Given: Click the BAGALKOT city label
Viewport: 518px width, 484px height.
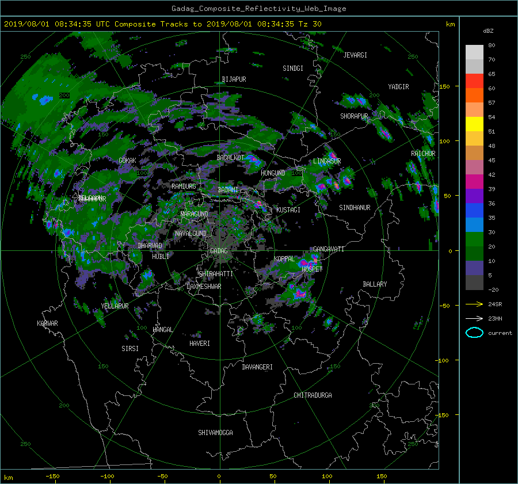Looking at the screenshot, I should [230, 158].
